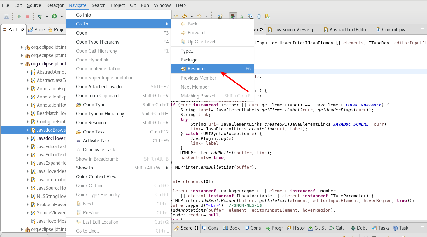Choose Open Type Hierarchy menu entry
Screen dimensions: 427x237
tap(98, 42)
